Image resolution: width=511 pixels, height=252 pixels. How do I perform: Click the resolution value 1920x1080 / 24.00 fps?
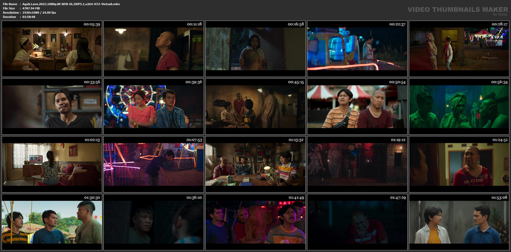pos(39,13)
